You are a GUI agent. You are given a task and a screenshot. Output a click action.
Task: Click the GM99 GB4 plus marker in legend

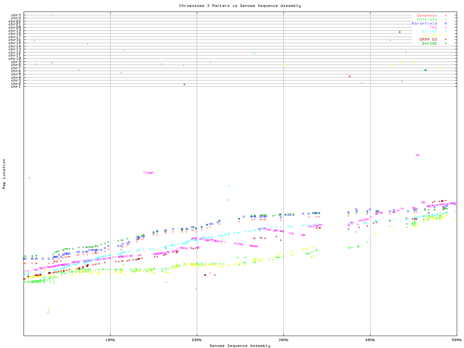446,20
